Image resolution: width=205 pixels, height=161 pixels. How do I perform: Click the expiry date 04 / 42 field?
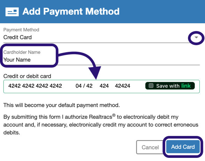click(84, 86)
